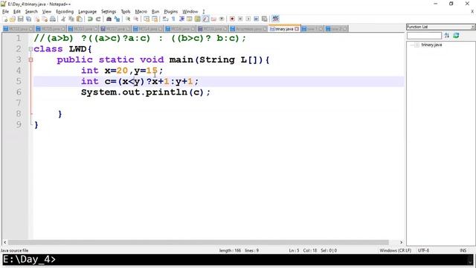Image resolution: width=476 pixels, height=268 pixels.
Task: Redo the edit via toolbar icon
Action: (98, 19)
